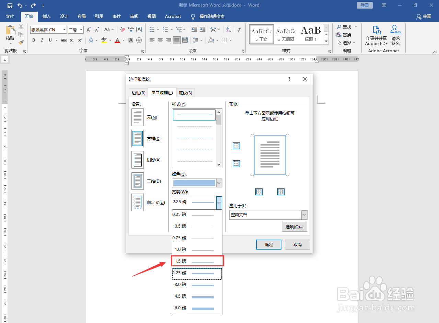Choose 3.0 磅 from width list
439x323 pixels.
[x=197, y=284]
